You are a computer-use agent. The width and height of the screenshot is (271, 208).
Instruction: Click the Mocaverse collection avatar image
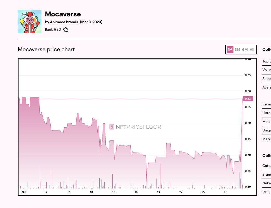click(30, 22)
